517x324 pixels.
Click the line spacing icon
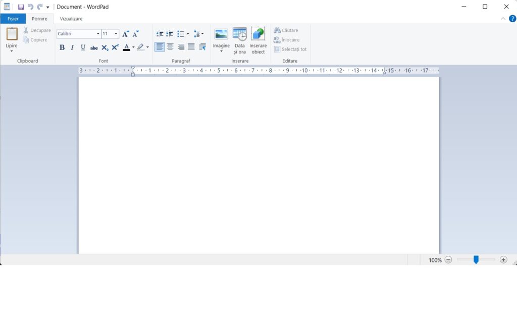[x=198, y=34]
